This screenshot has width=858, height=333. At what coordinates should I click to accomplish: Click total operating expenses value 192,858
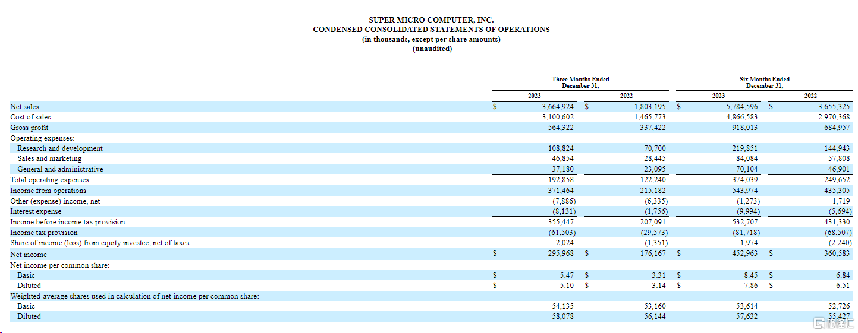point(561,180)
